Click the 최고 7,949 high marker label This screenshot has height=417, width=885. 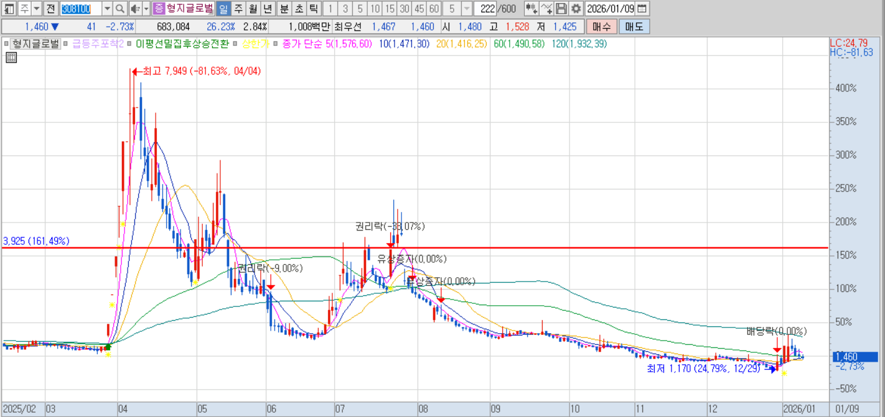pos(202,71)
